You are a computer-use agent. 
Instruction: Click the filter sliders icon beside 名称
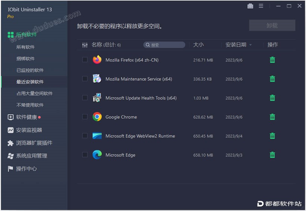[x=85, y=45]
